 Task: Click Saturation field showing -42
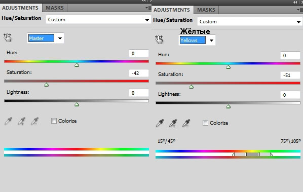[x=139, y=73]
